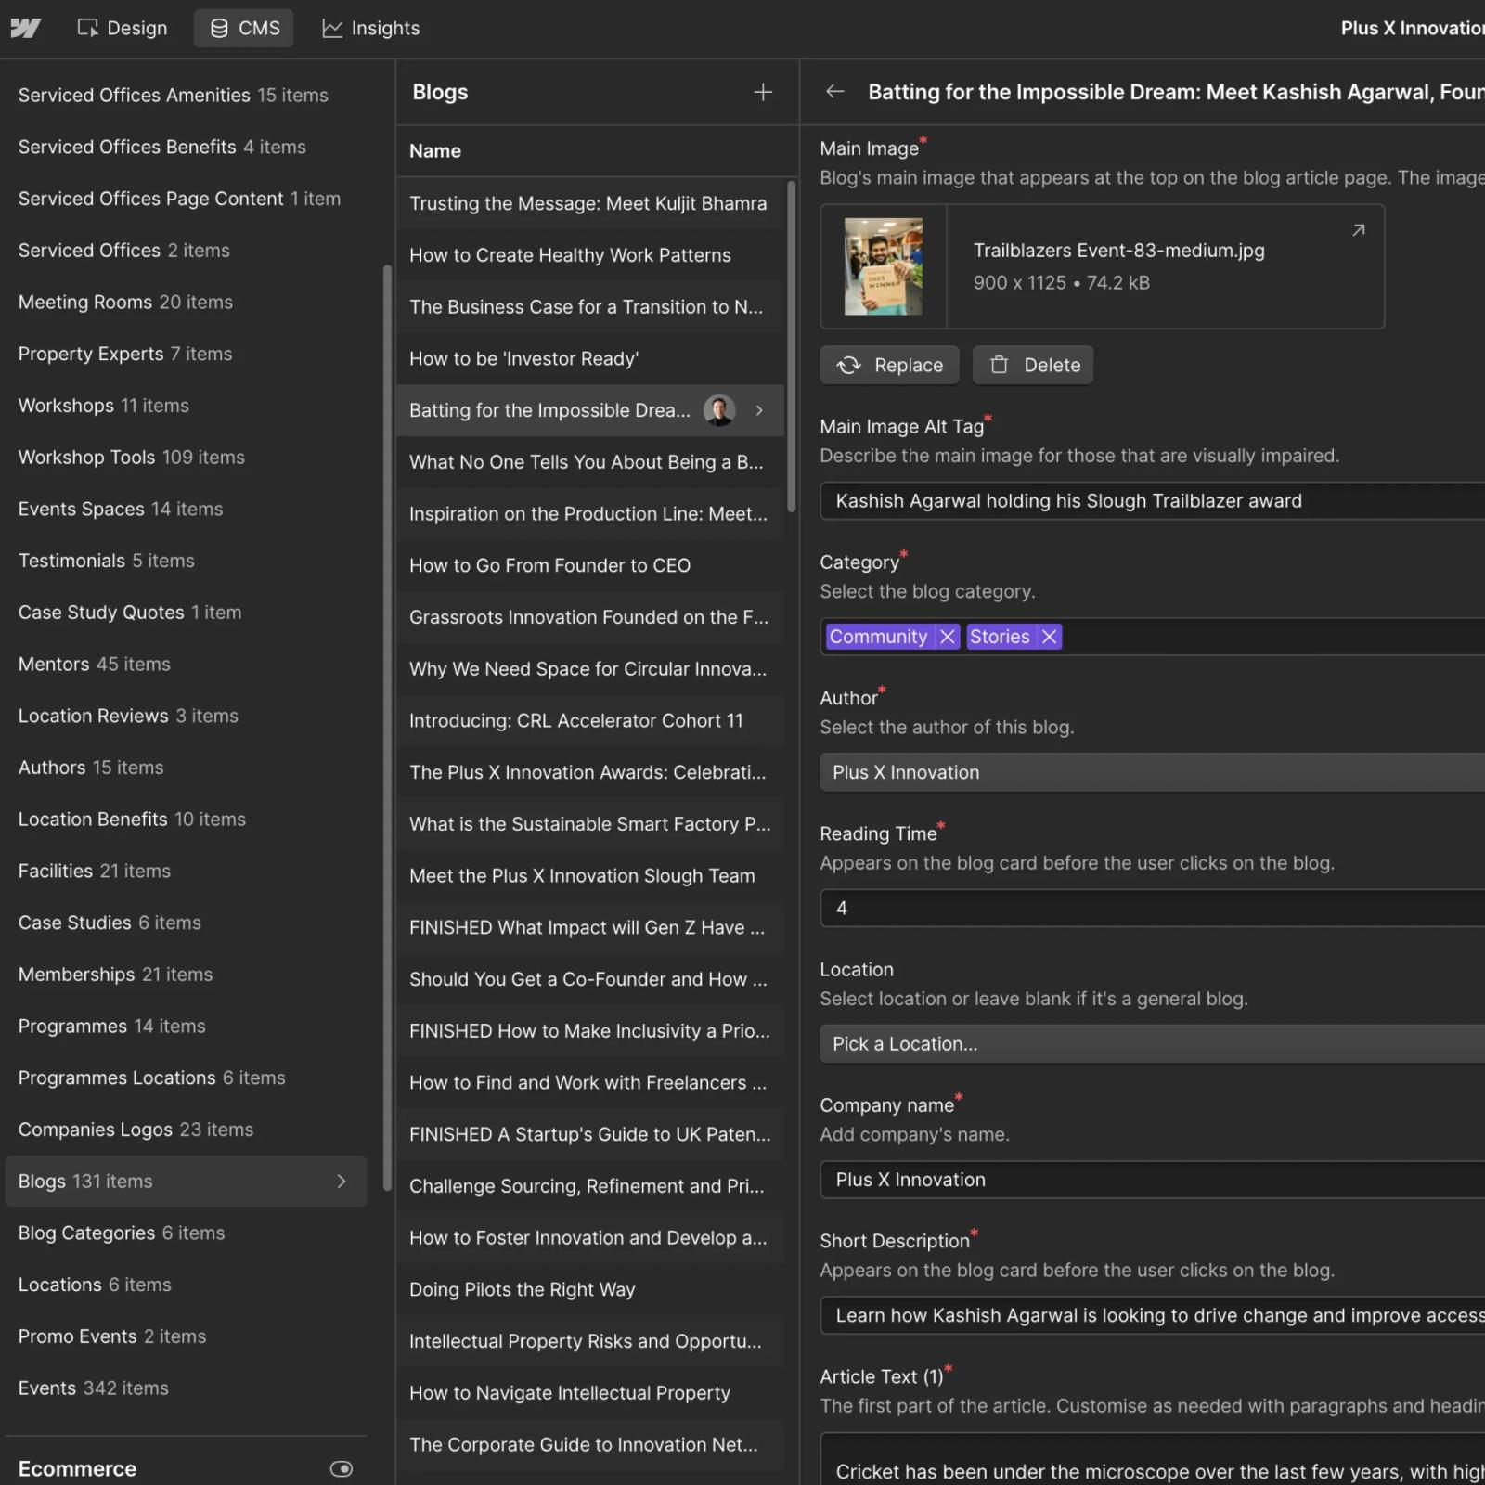Open main image in new tab arrow icon
Screen dimensions: 1485x1485
point(1359,229)
